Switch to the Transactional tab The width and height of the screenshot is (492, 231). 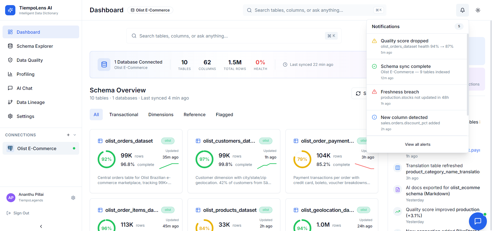pos(124,115)
